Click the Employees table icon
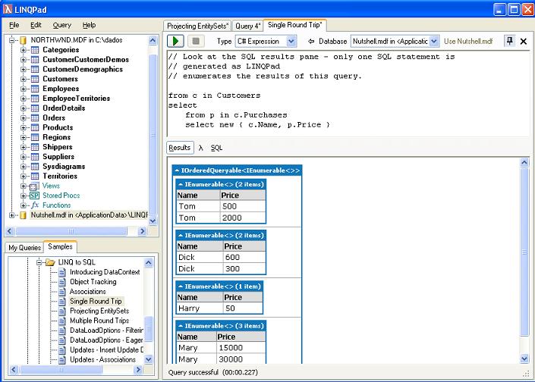Viewport: 535px width, 382px height. pos(35,89)
